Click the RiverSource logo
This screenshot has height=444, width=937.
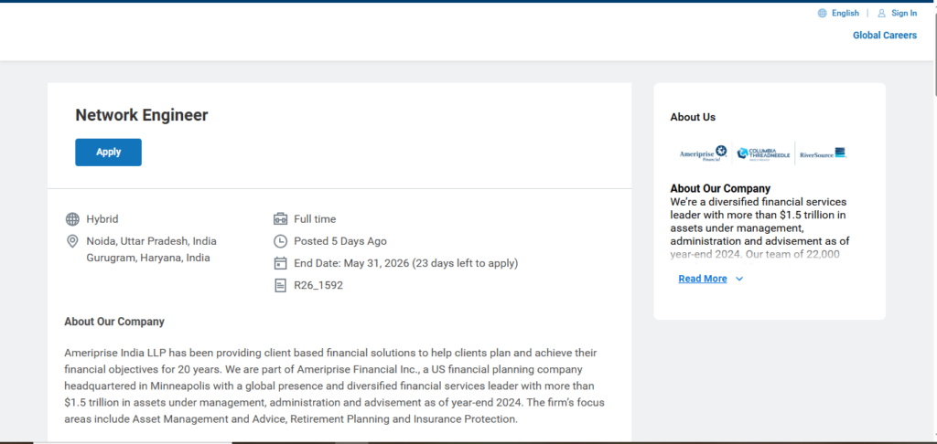click(x=823, y=153)
